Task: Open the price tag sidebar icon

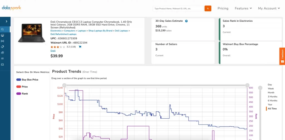Action: pyautogui.click(x=3, y=47)
